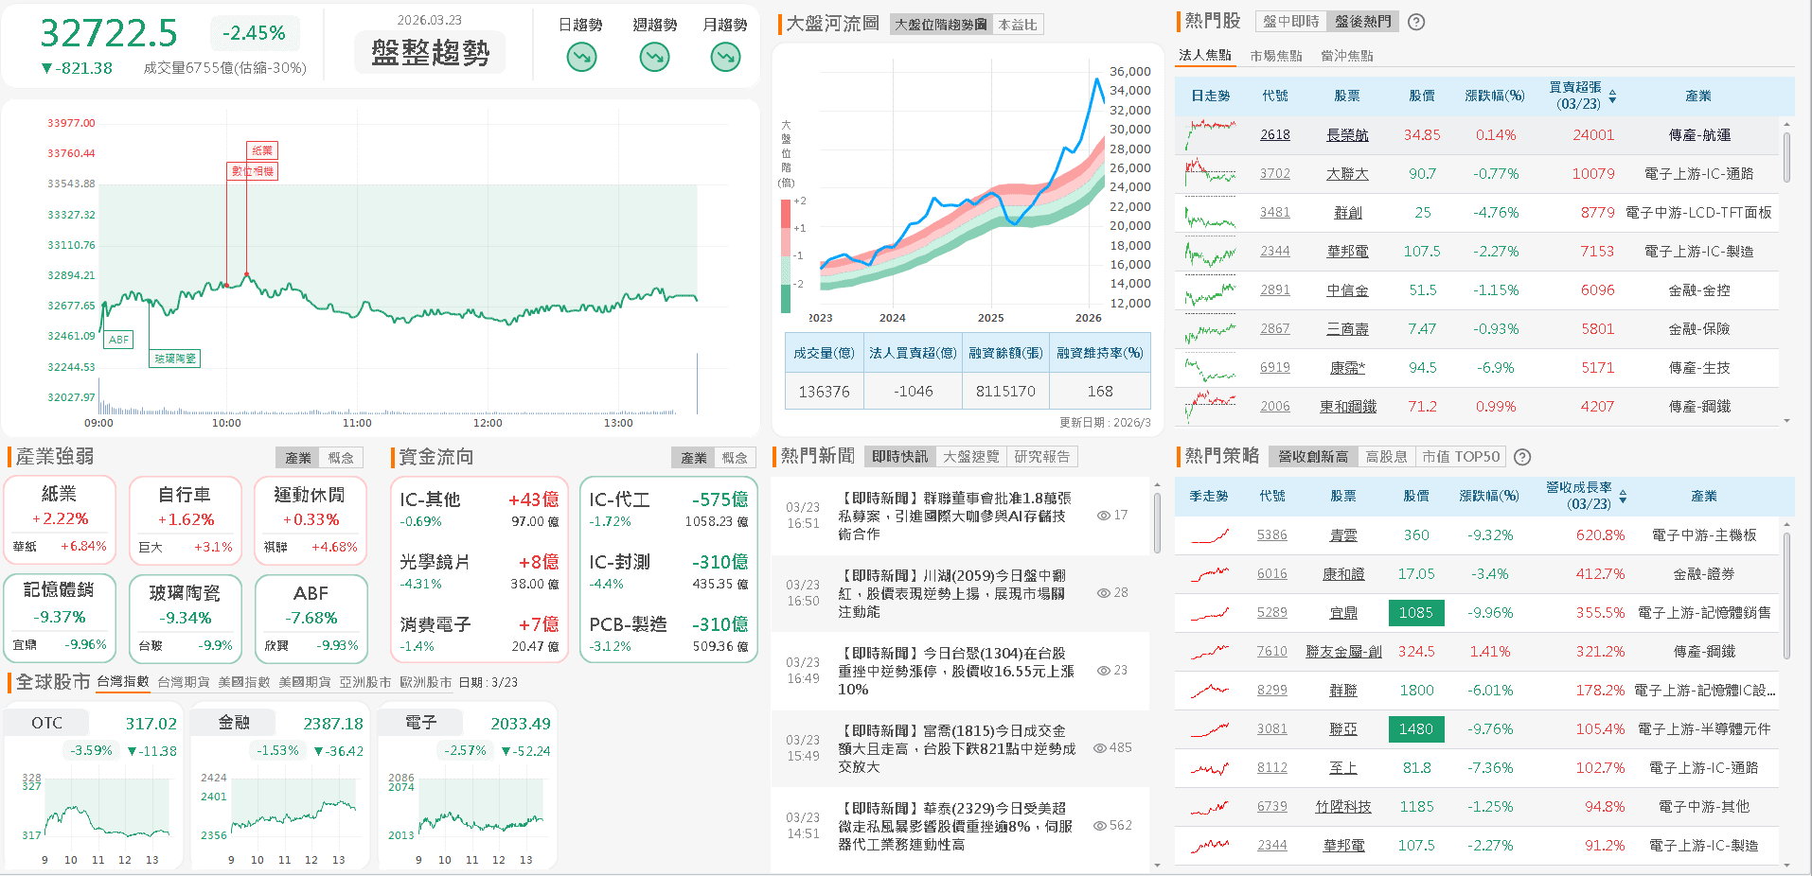This screenshot has width=1812, height=876.
Task: Click the 日趨勢 daily trend arrow icon
Action: click(580, 57)
